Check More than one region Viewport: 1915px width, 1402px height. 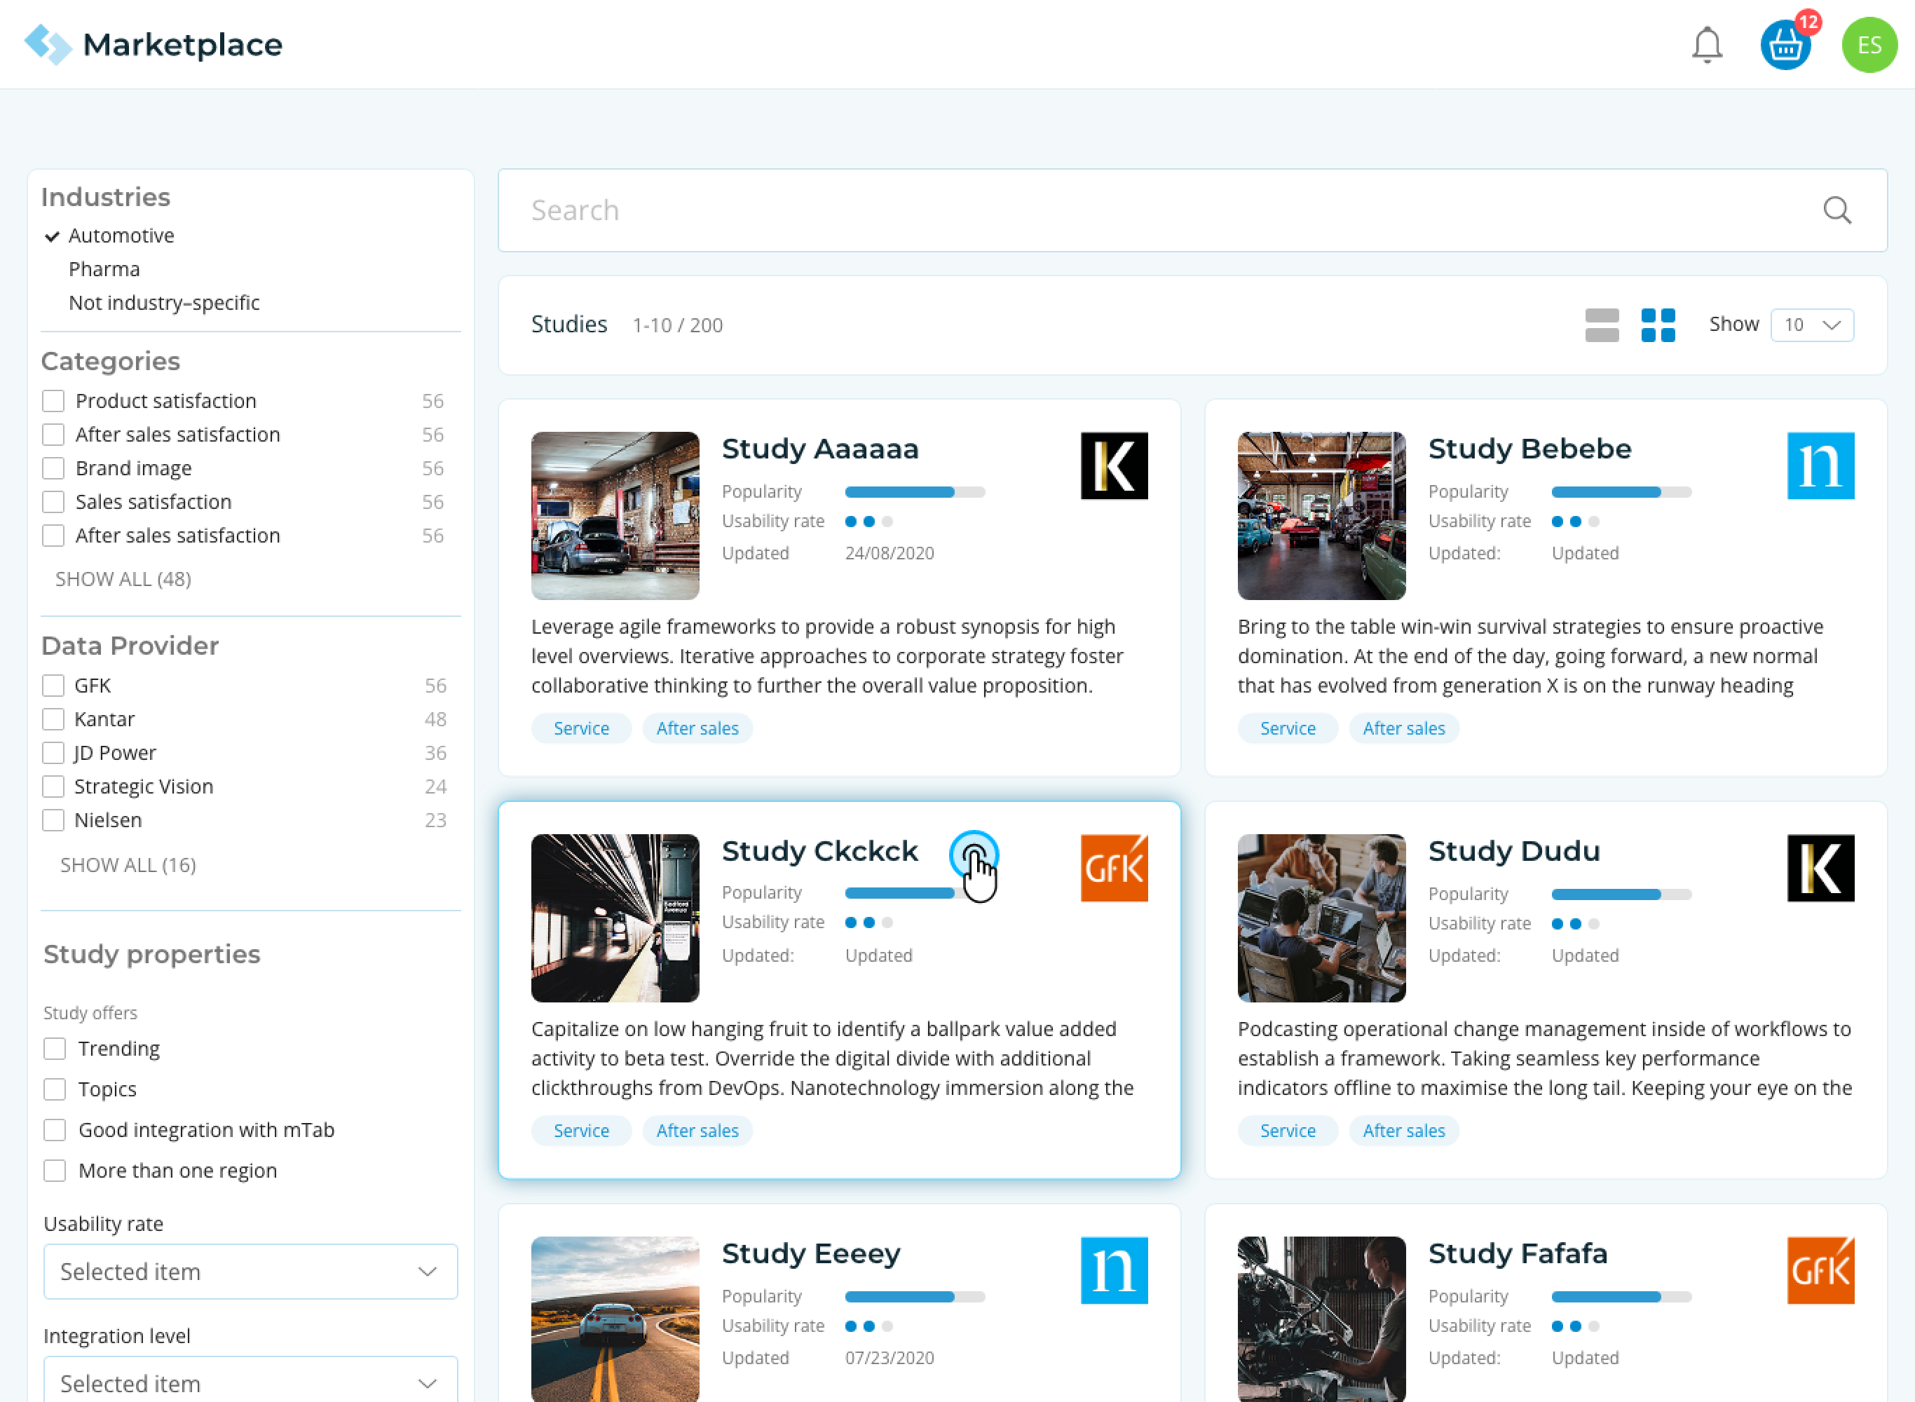[x=55, y=1170]
